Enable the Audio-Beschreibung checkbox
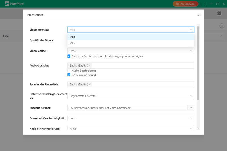 (x=69, y=71)
